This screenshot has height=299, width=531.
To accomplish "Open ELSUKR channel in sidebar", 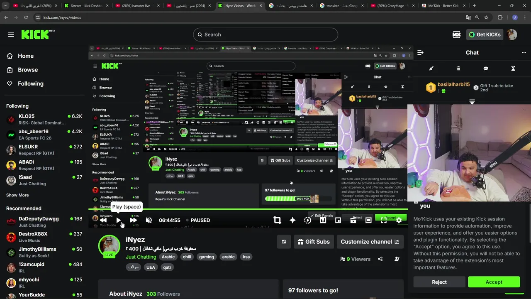I will coord(44,149).
